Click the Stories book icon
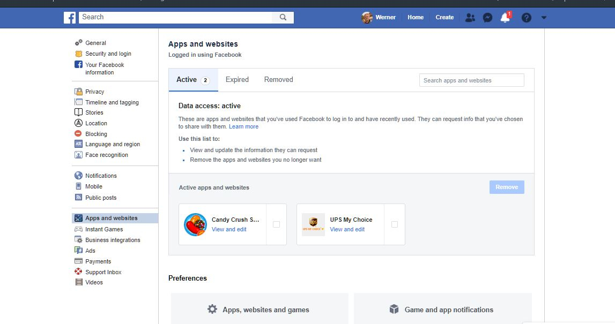Viewport: 615px width, 324px height. coord(78,112)
